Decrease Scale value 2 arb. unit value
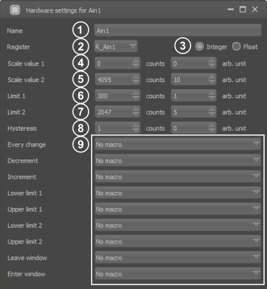Screen dimensions: 267x289 click(x=212, y=83)
